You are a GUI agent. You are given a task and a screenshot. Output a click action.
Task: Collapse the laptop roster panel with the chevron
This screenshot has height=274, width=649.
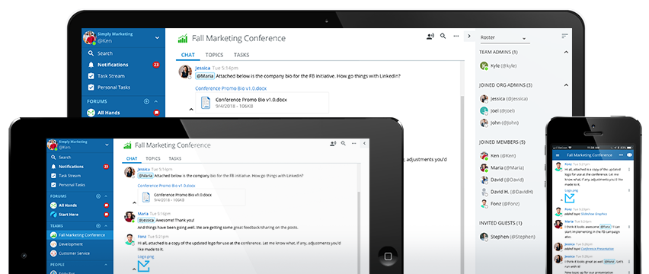[x=469, y=37]
